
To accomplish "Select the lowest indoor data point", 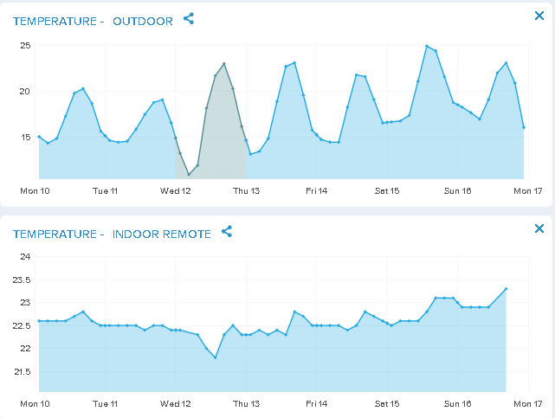I will point(215,357).
